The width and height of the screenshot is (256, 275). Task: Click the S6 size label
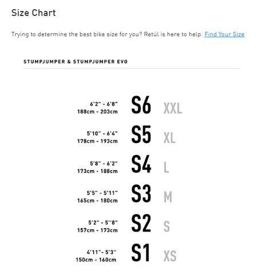point(141,105)
